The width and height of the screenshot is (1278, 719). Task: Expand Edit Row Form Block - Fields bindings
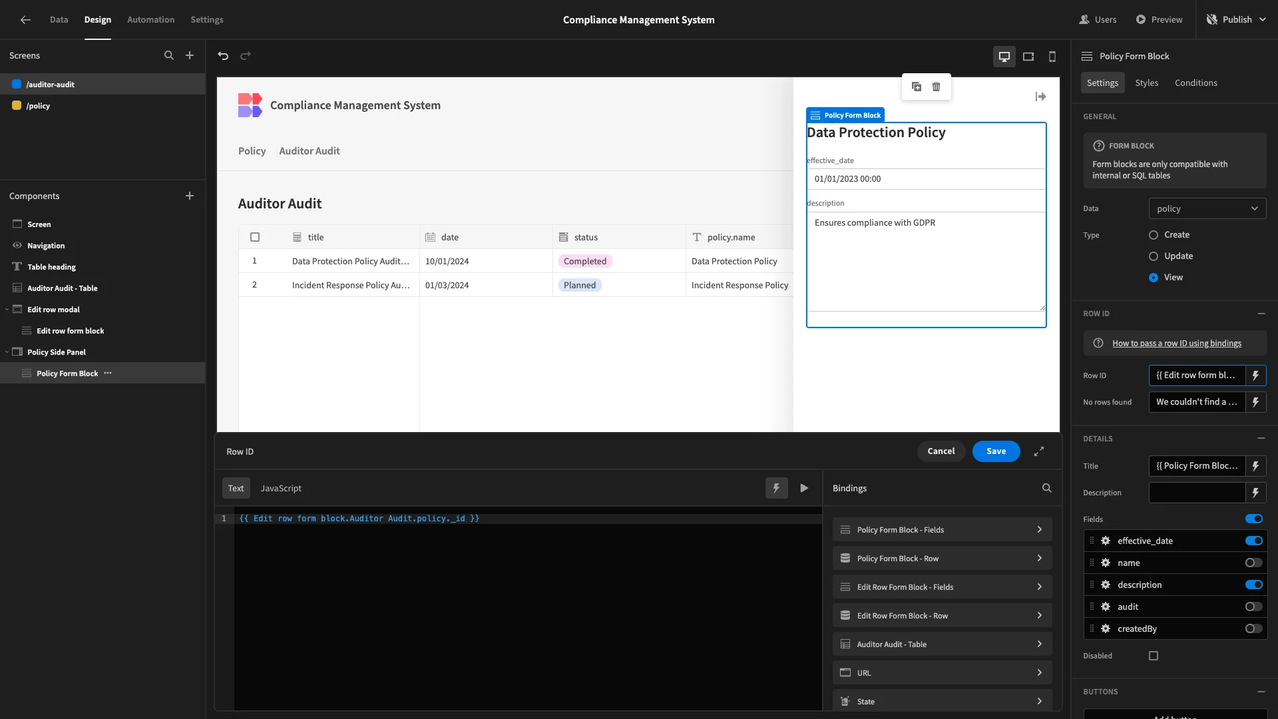click(x=942, y=587)
